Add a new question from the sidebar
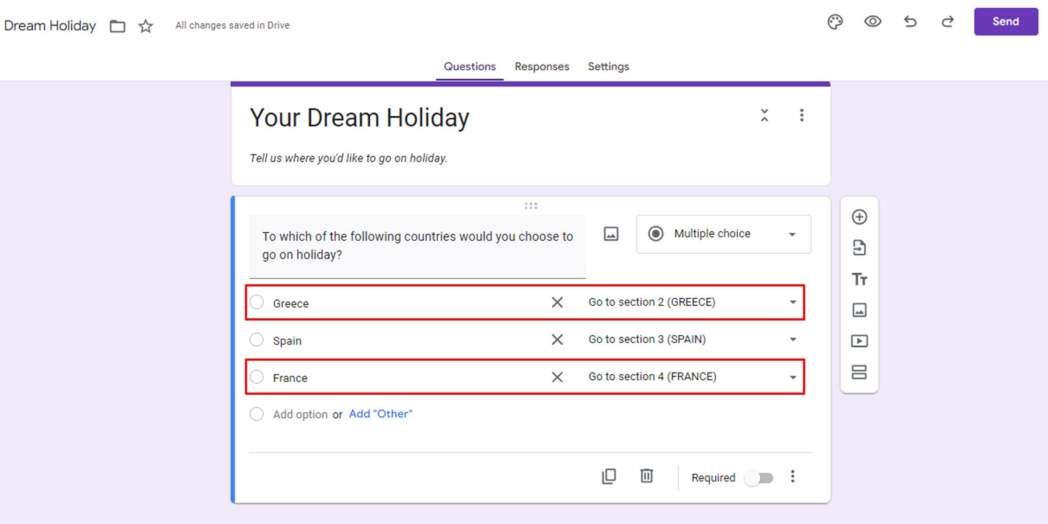This screenshot has height=524, width=1048. (859, 217)
